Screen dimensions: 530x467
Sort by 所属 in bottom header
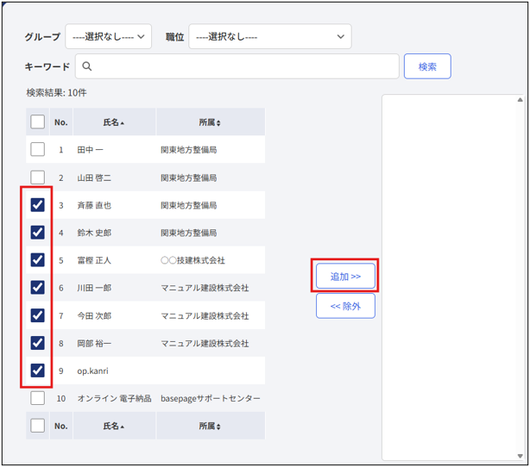pos(210,426)
